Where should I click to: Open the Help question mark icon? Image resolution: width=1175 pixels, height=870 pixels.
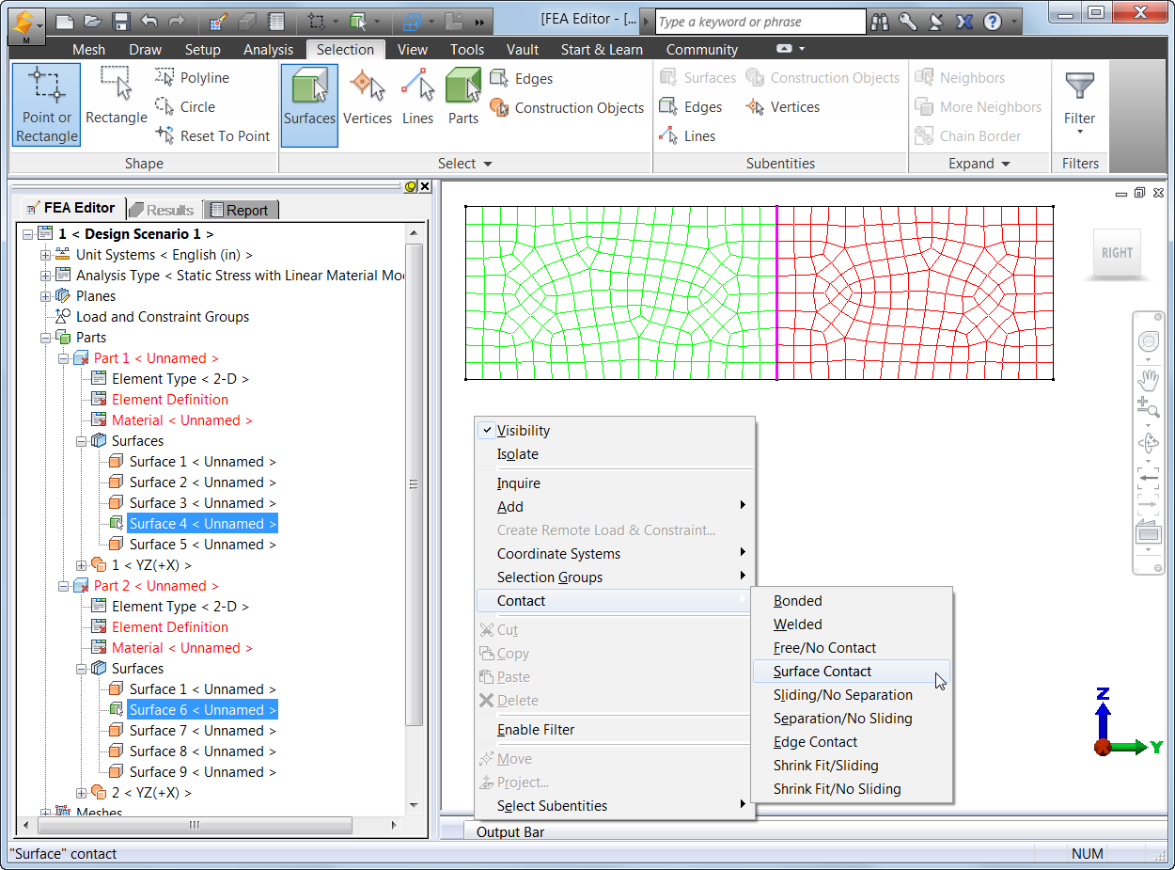tap(992, 22)
